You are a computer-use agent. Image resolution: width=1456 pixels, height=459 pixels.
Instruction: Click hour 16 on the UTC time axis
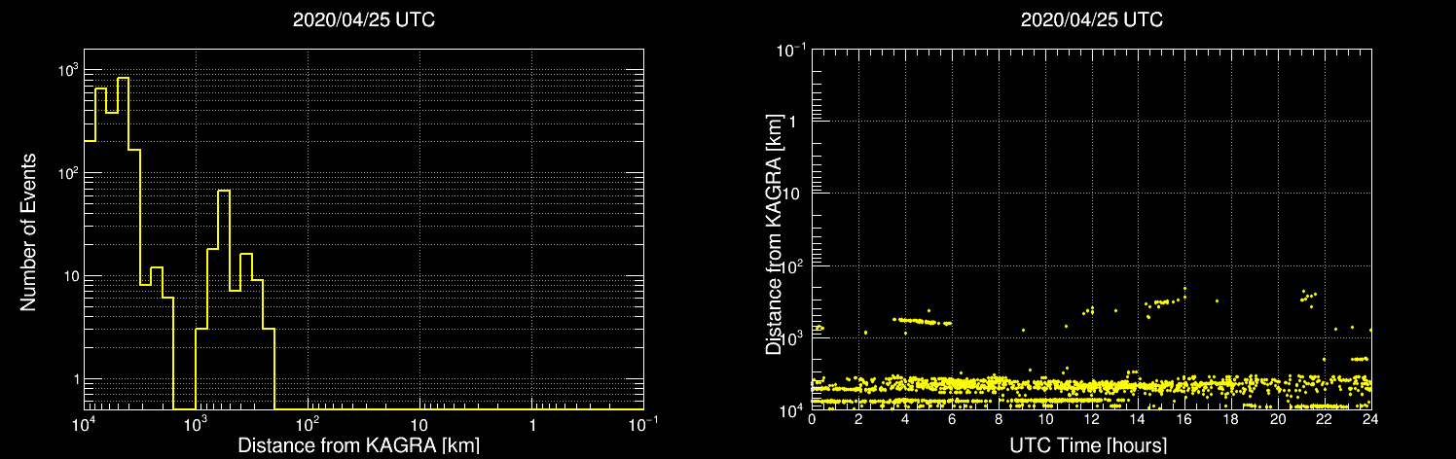tap(1184, 420)
